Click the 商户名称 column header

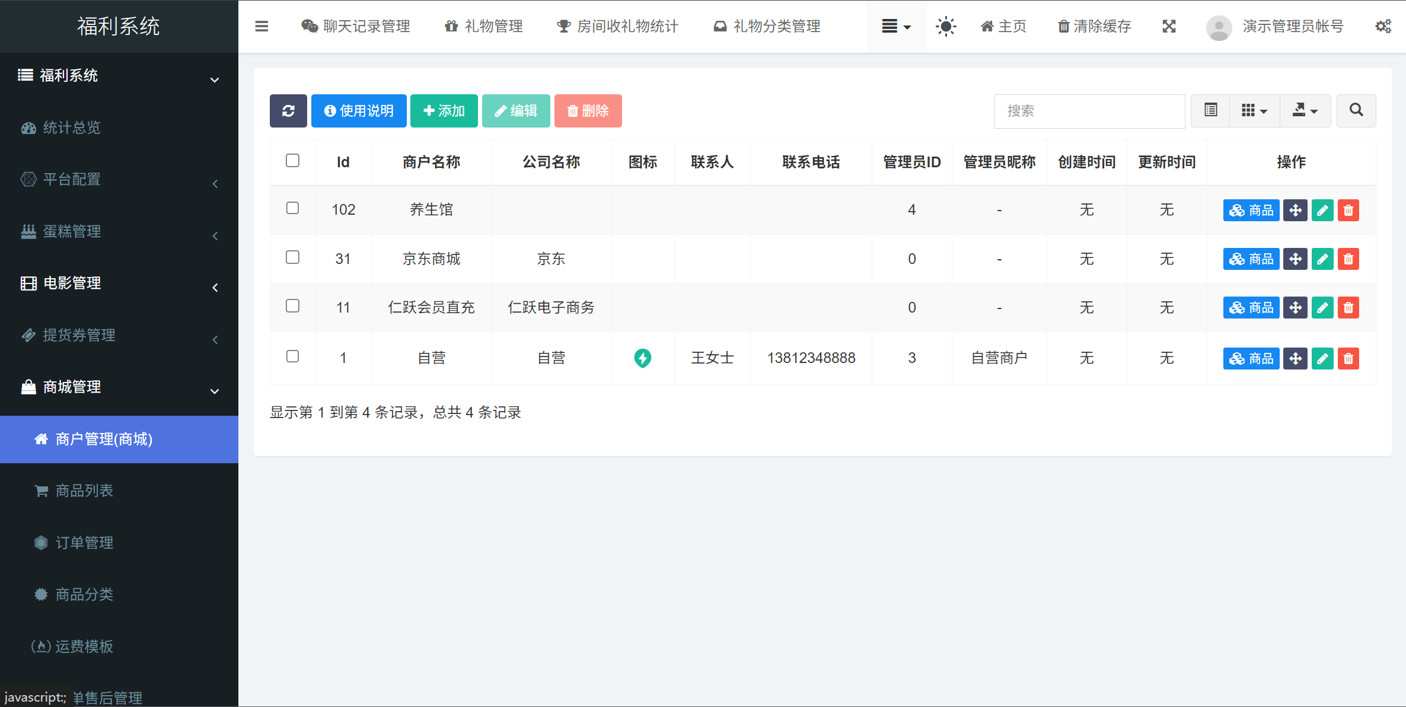click(x=431, y=162)
